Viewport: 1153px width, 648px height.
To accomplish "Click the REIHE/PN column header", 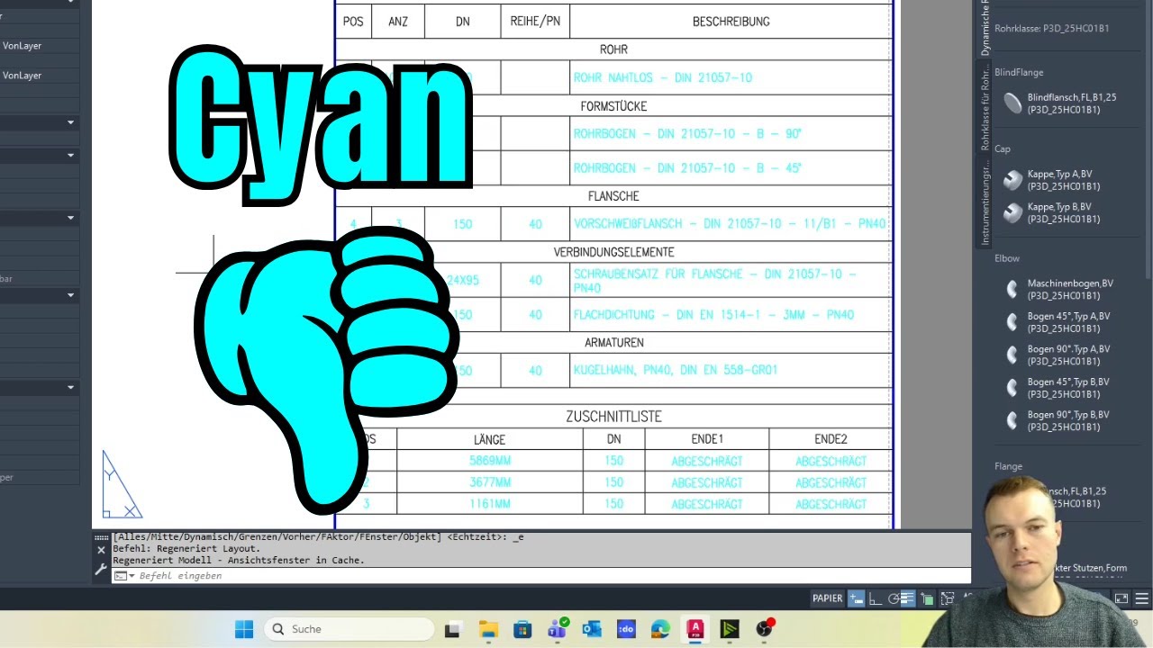I will pyautogui.click(x=535, y=22).
